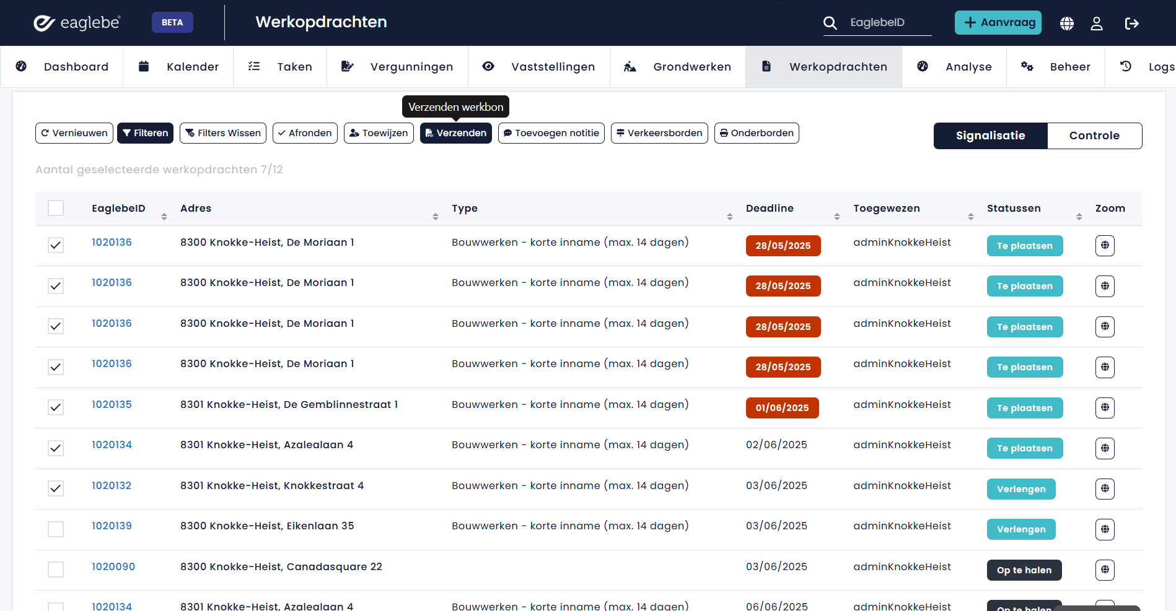Sort by Type column arrows
Image resolution: width=1176 pixels, height=611 pixels.
coord(730,217)
